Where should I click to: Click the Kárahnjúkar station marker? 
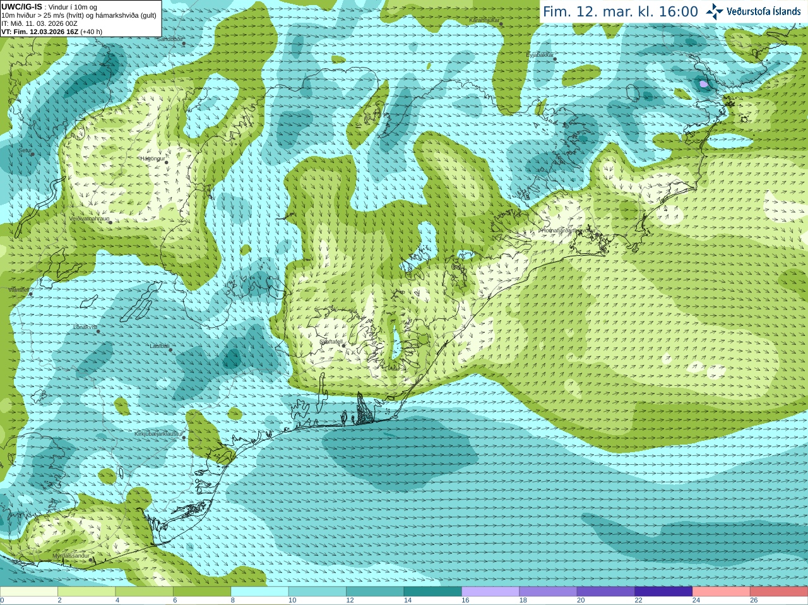coord(502,23)
